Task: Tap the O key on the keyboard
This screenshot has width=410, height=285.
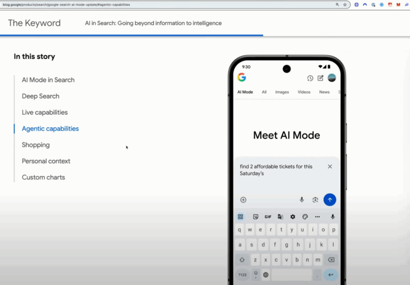Action: [323, 230]
